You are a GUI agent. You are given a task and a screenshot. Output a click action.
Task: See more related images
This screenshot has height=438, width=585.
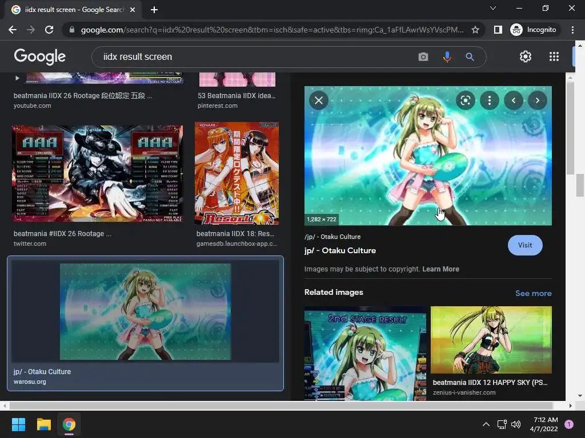tap(533, 293)
